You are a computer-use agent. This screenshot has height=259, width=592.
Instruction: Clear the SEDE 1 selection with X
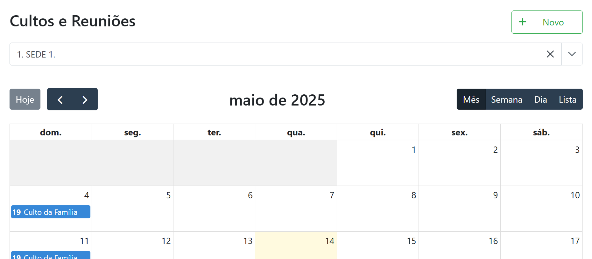(550, 54)
